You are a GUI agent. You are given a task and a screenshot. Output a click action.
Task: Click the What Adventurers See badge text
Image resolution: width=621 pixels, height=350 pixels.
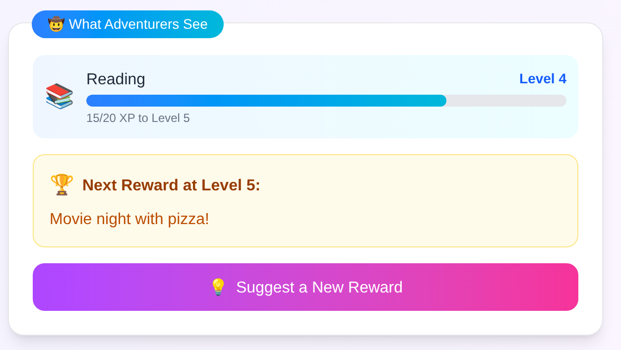[x=137, y=24]
